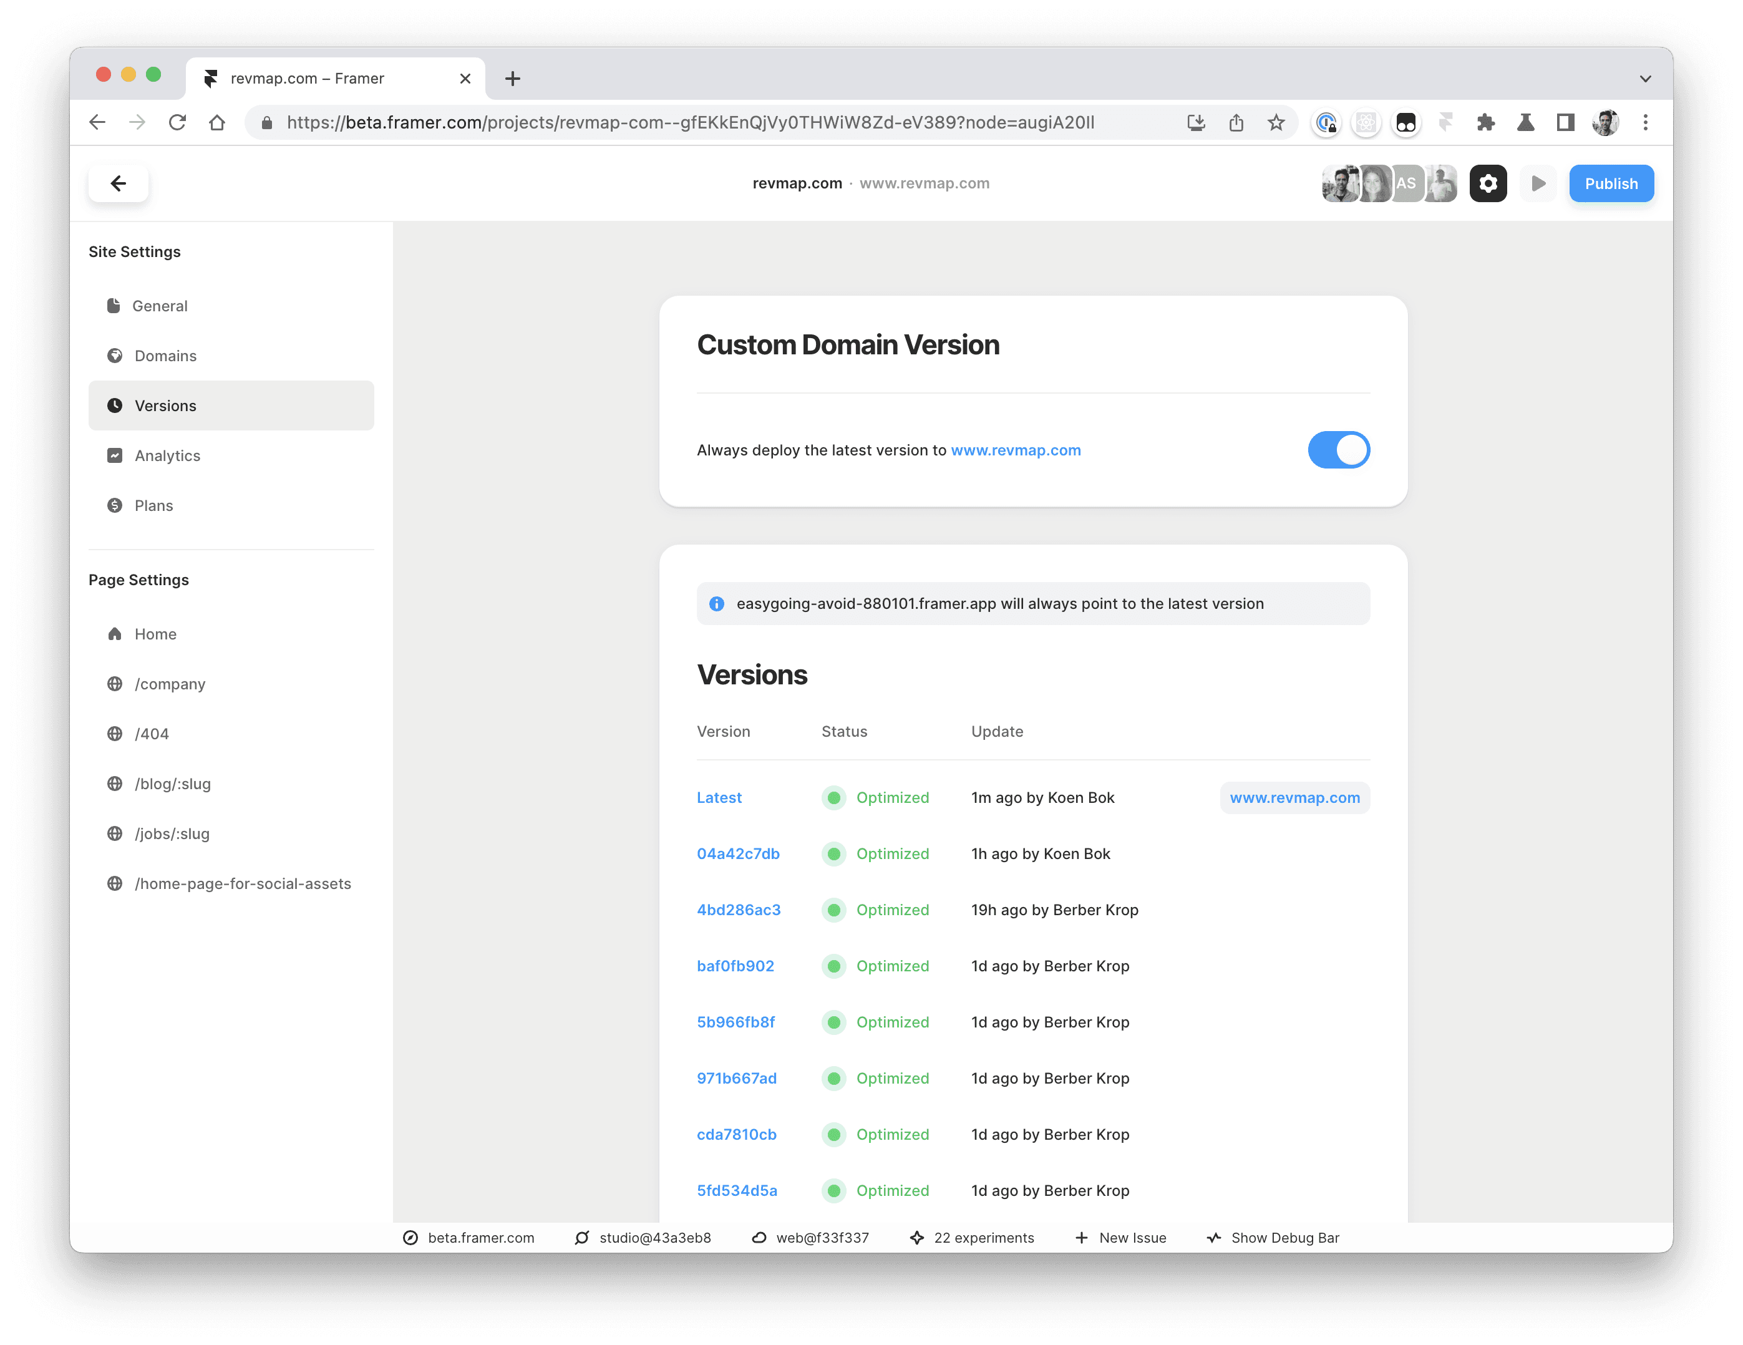Expand the Chrome tab search chevron
This screenshot has width=1743, height=1345.
[1645, 79]
